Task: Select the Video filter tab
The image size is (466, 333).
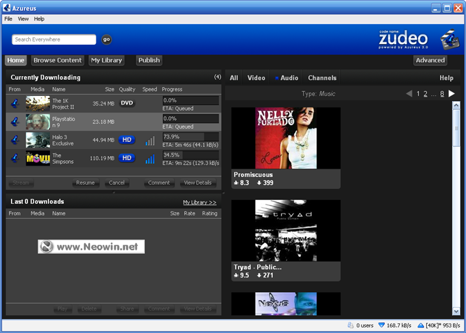Action: coord(256,78)
